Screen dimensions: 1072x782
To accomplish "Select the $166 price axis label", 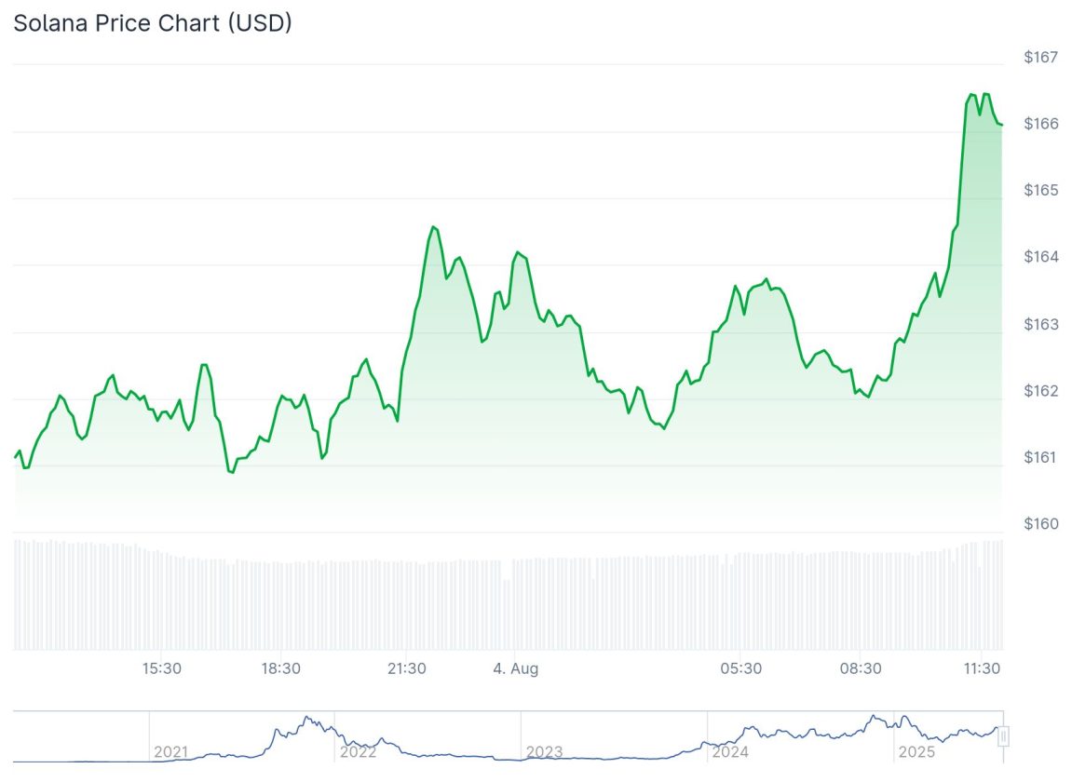I will click(1040, 123).
